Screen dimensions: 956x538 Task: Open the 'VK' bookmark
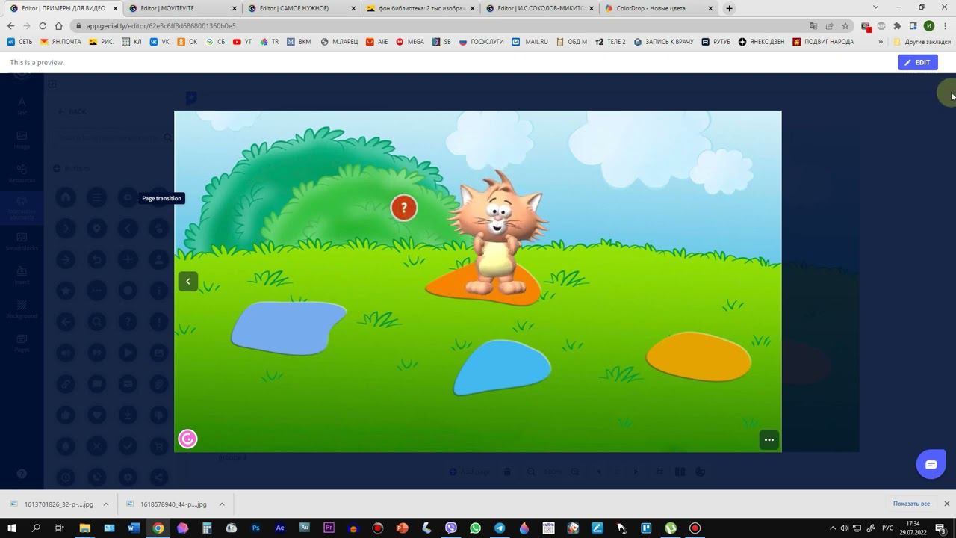[x=160, y=42]
